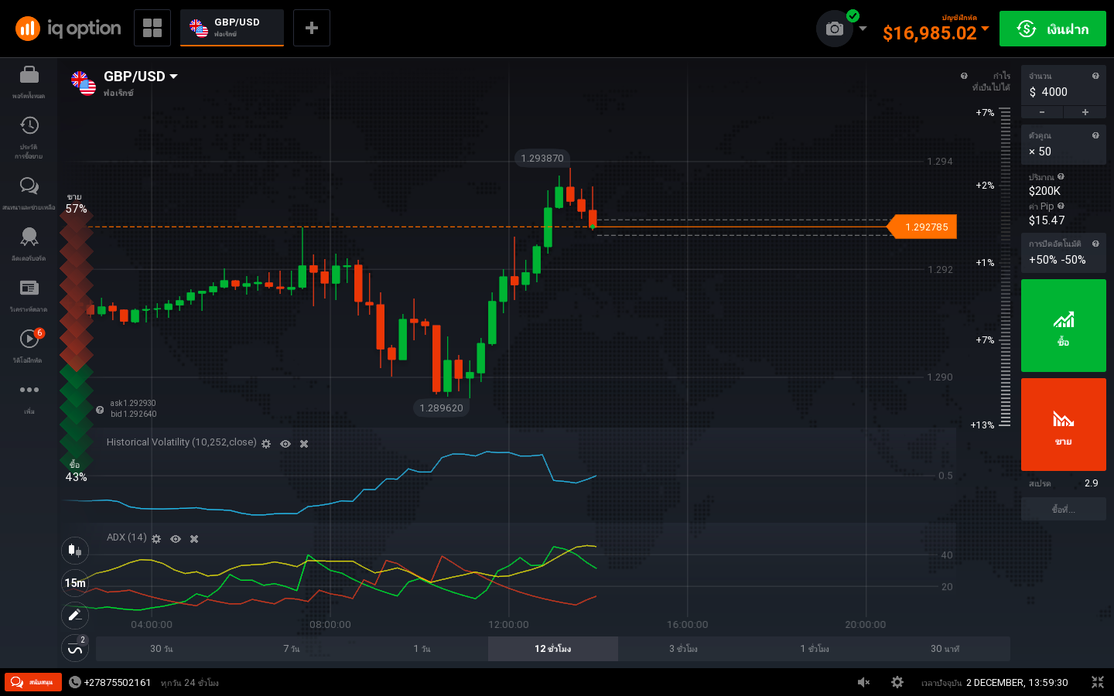Add a new asset tab with plus

[312, 28]
